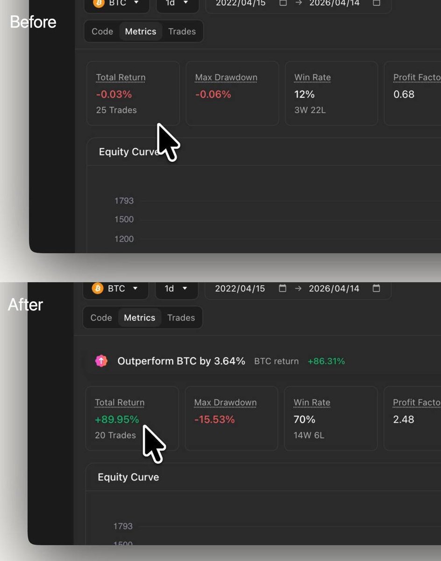
Task: Click the Bitcoin coin icon in After panel
Action: coord(98,288)
